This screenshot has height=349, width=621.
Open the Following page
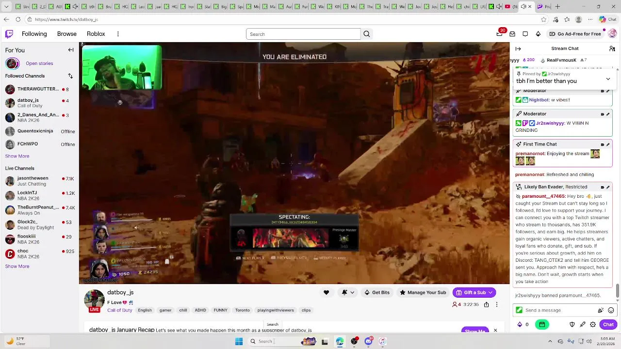coord(34,34)
